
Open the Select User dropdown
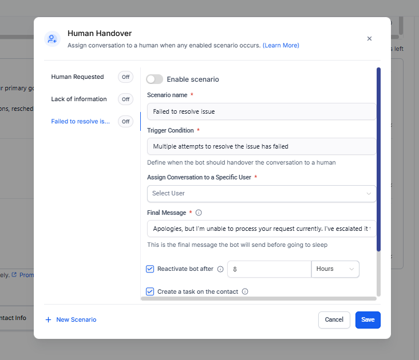coord(262,193)
